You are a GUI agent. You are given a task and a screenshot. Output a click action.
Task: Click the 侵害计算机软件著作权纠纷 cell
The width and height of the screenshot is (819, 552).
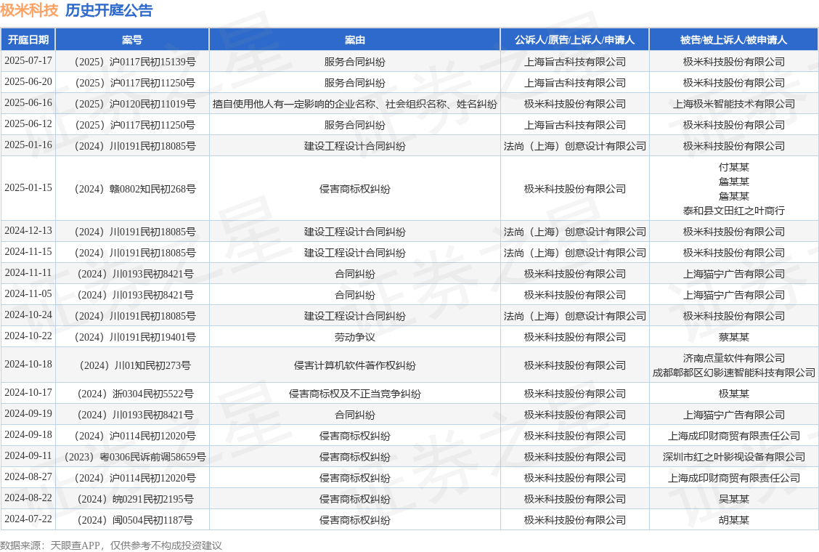tap(354, 365)
